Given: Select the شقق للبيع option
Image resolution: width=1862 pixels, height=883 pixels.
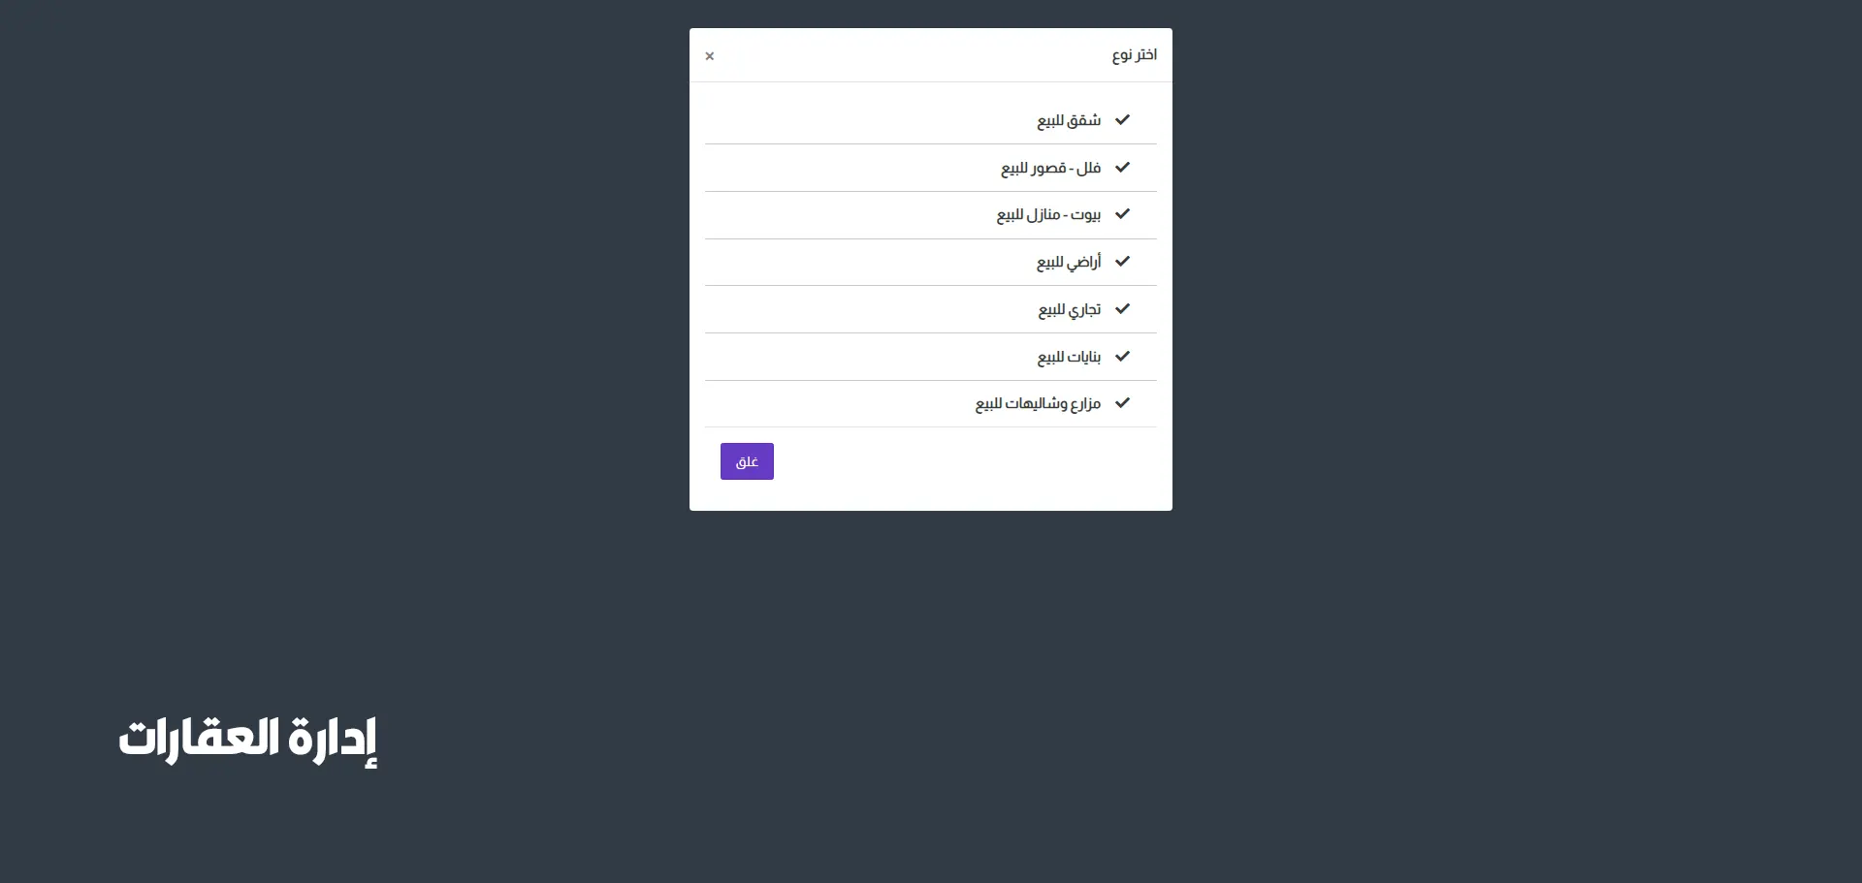Looking at the screenshot, I should click(x=1068, y=120).
